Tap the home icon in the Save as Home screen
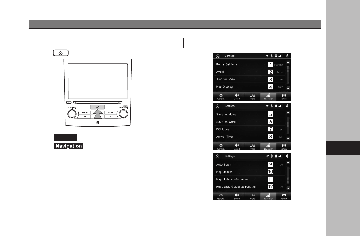 217,106
